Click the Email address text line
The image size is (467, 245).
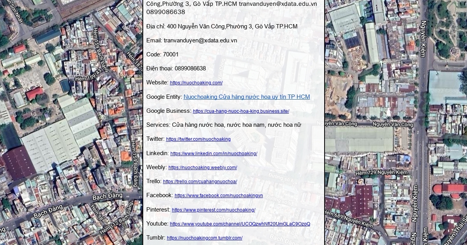click(x=191, y=40)
